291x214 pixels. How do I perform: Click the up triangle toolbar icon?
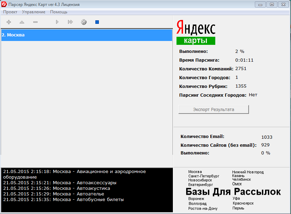pyautogui.click(x=22, y=22)
